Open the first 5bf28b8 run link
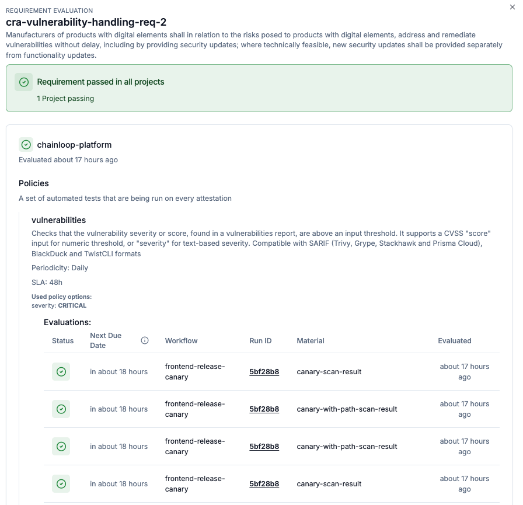The width and height of the screenshot is (523, 505). (x=264, y=371)
